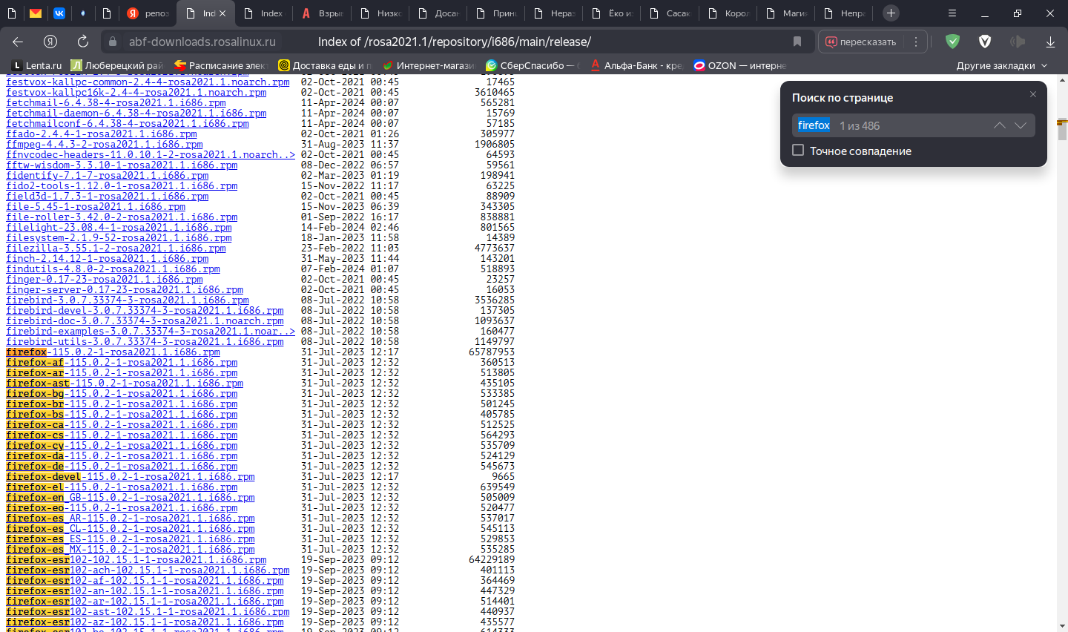Open a new tab with the plus button
Screen dimensions: 1068x632
[x=891, y=13]
